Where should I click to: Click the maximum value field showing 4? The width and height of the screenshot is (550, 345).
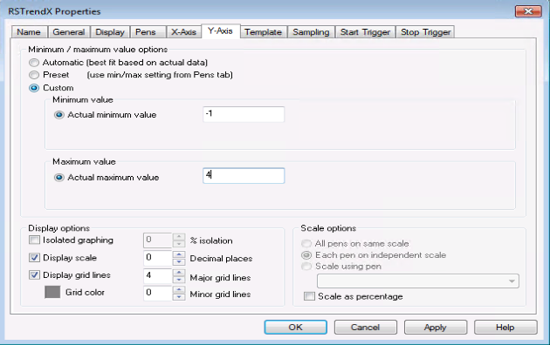pyautogui.click(x=244, y=176)
